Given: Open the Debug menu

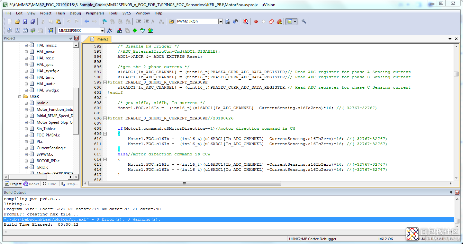Looking at the screenshot, I should (75, 13).
